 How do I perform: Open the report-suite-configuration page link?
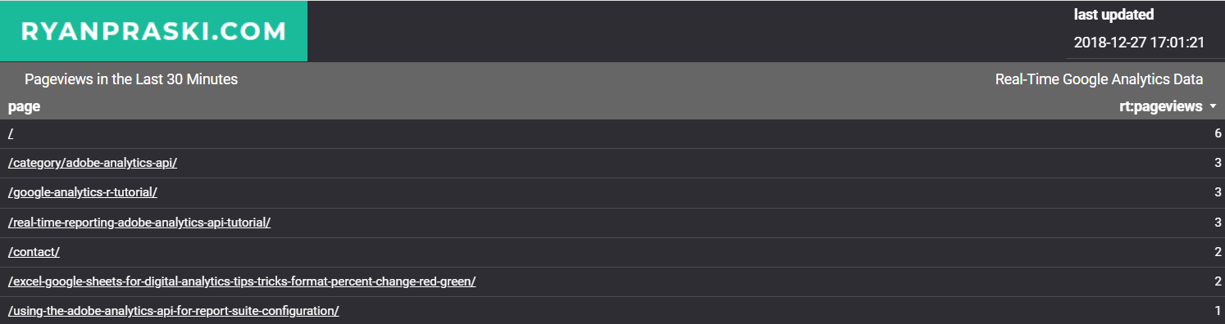(x=174, y=310)
